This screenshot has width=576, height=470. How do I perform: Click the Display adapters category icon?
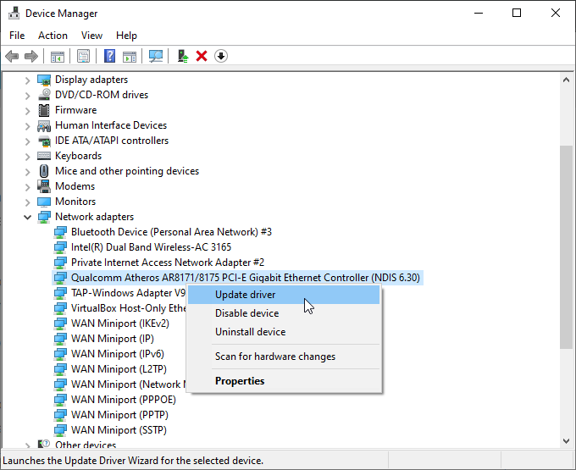point(44,80)
